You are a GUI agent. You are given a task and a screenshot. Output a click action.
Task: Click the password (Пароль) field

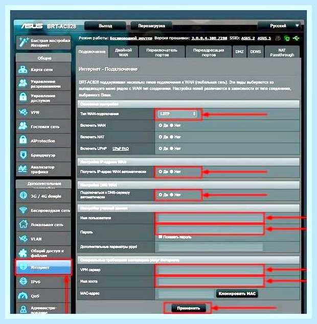[x=210, y=229]
